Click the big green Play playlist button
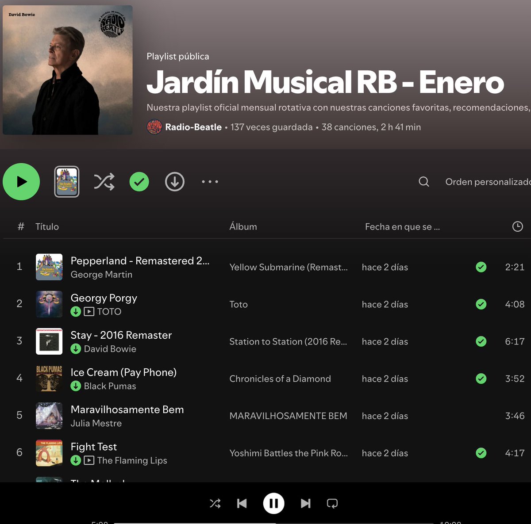 pyautogui.click(x=21, y=182)
